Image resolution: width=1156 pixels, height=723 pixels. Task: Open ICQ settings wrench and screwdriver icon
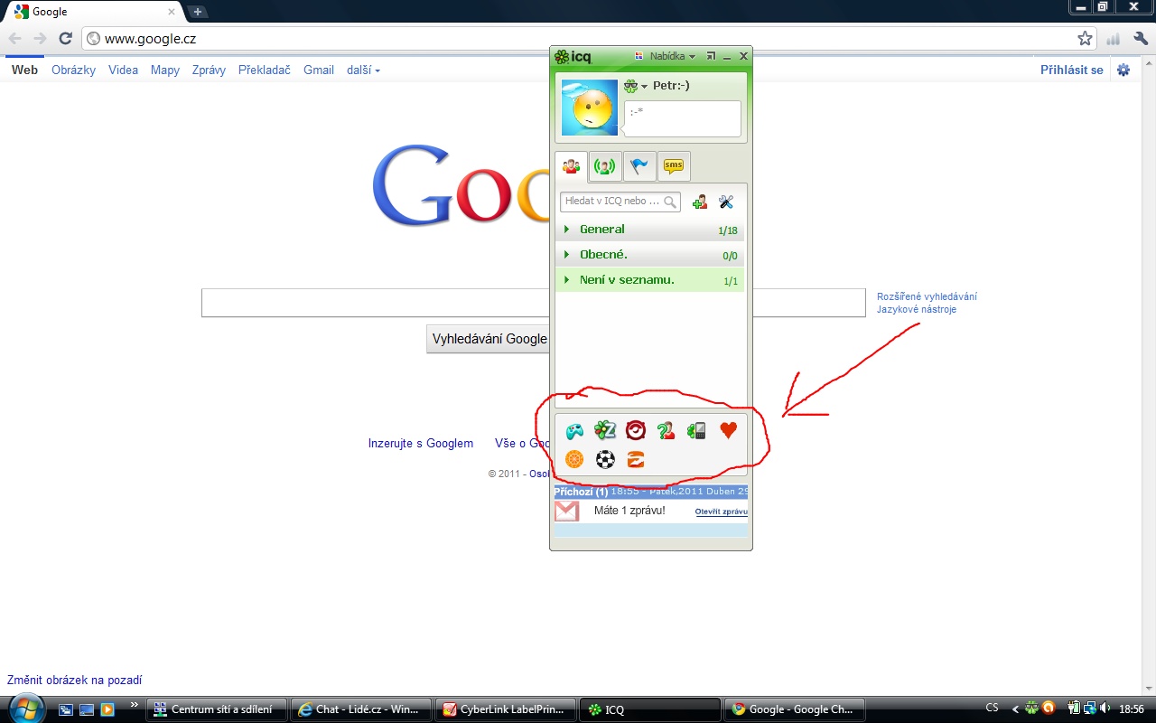pyautogui.click(x=725, y=202)
